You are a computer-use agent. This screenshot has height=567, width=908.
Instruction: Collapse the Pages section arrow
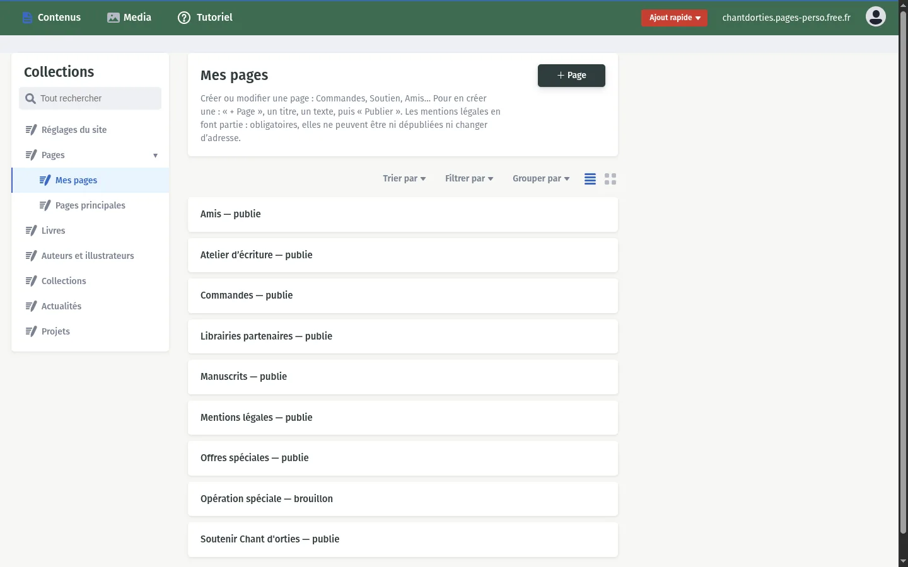(155, 156)
